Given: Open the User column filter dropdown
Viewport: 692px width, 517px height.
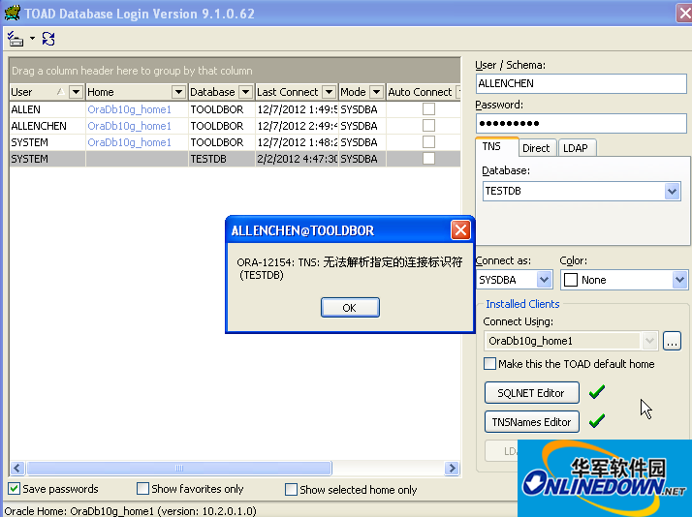Looking at the screenshot, I should pyautogui.click(x=76, y=92).
